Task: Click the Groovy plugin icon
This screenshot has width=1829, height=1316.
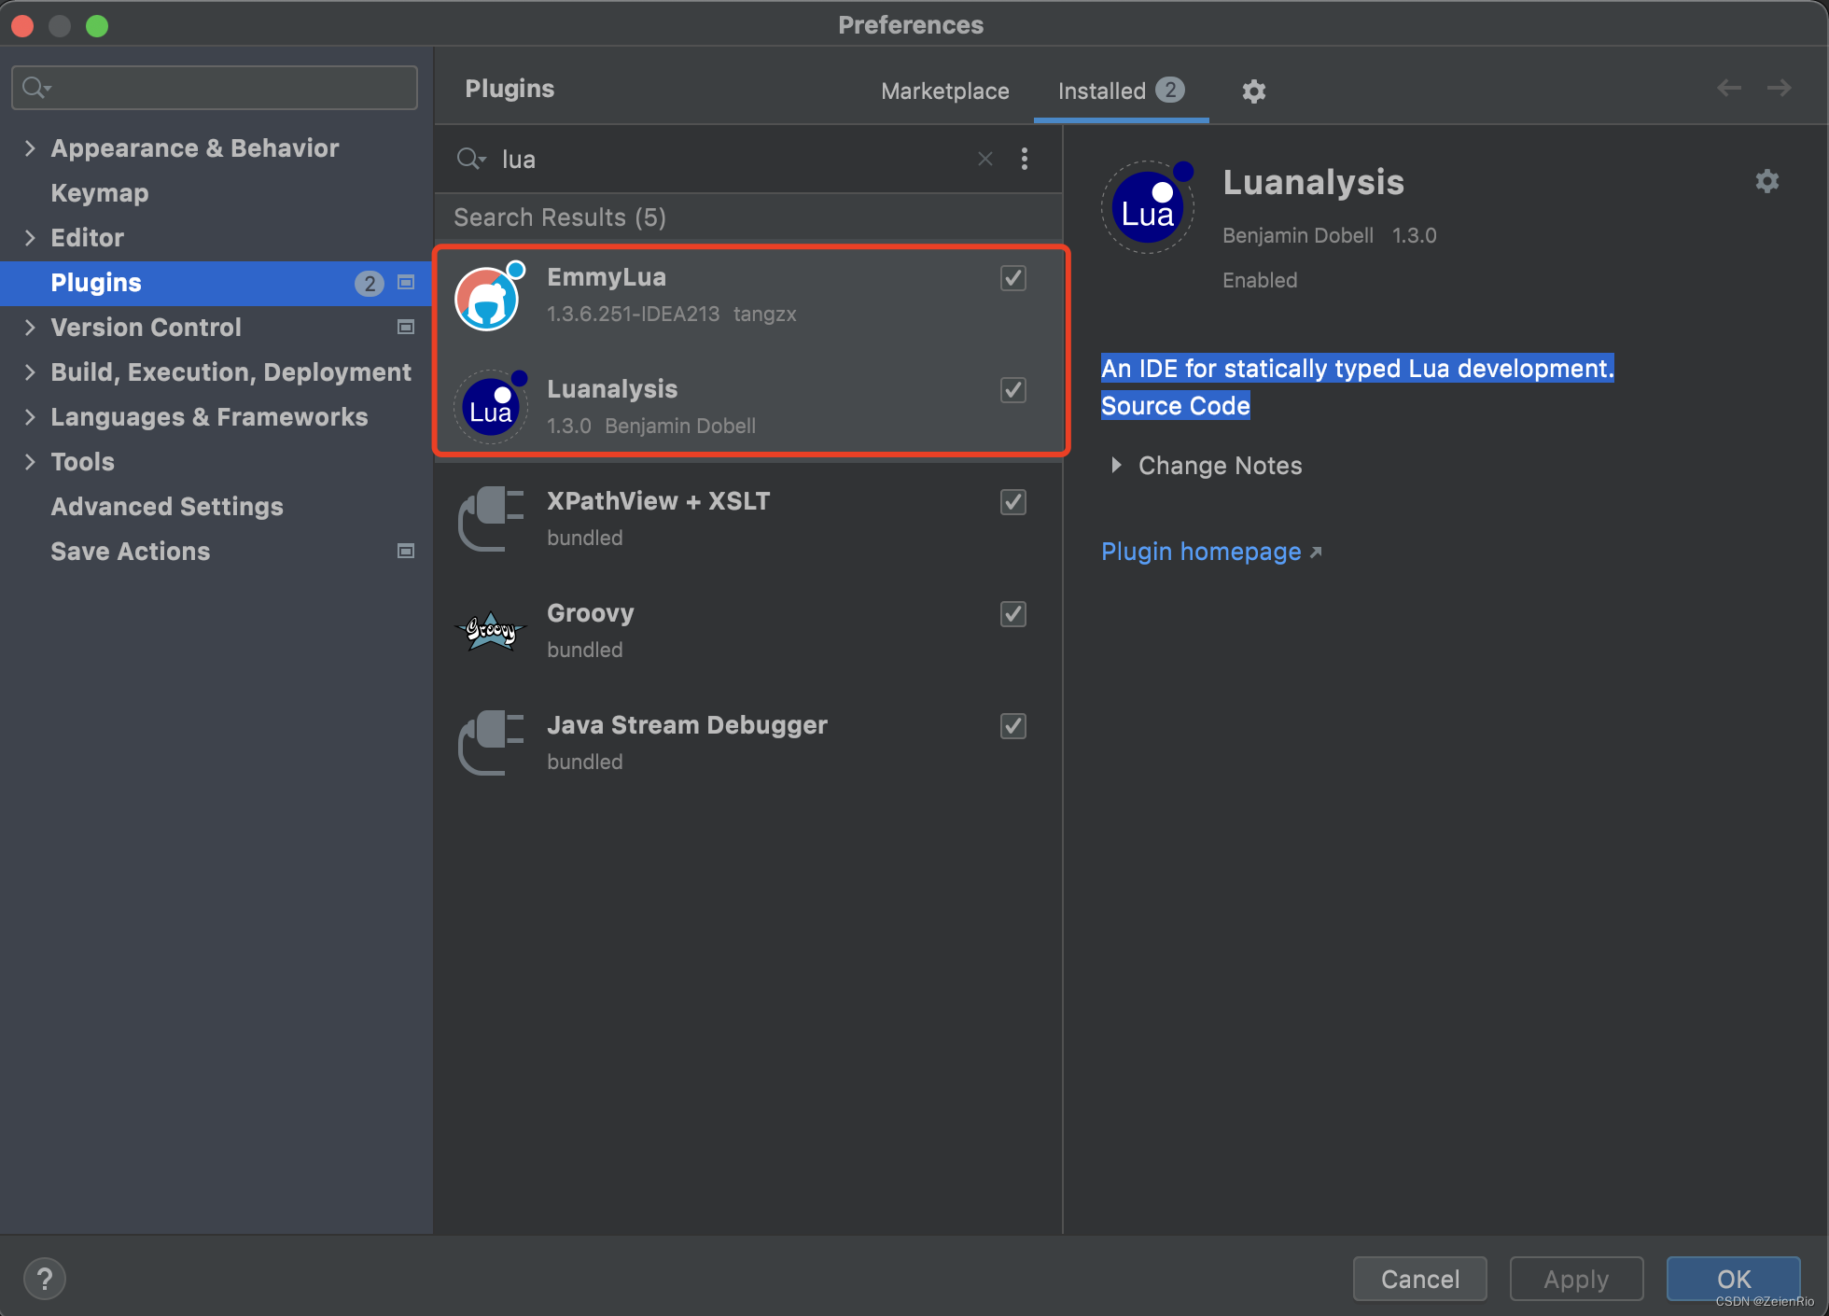Action: pos(493,627)
